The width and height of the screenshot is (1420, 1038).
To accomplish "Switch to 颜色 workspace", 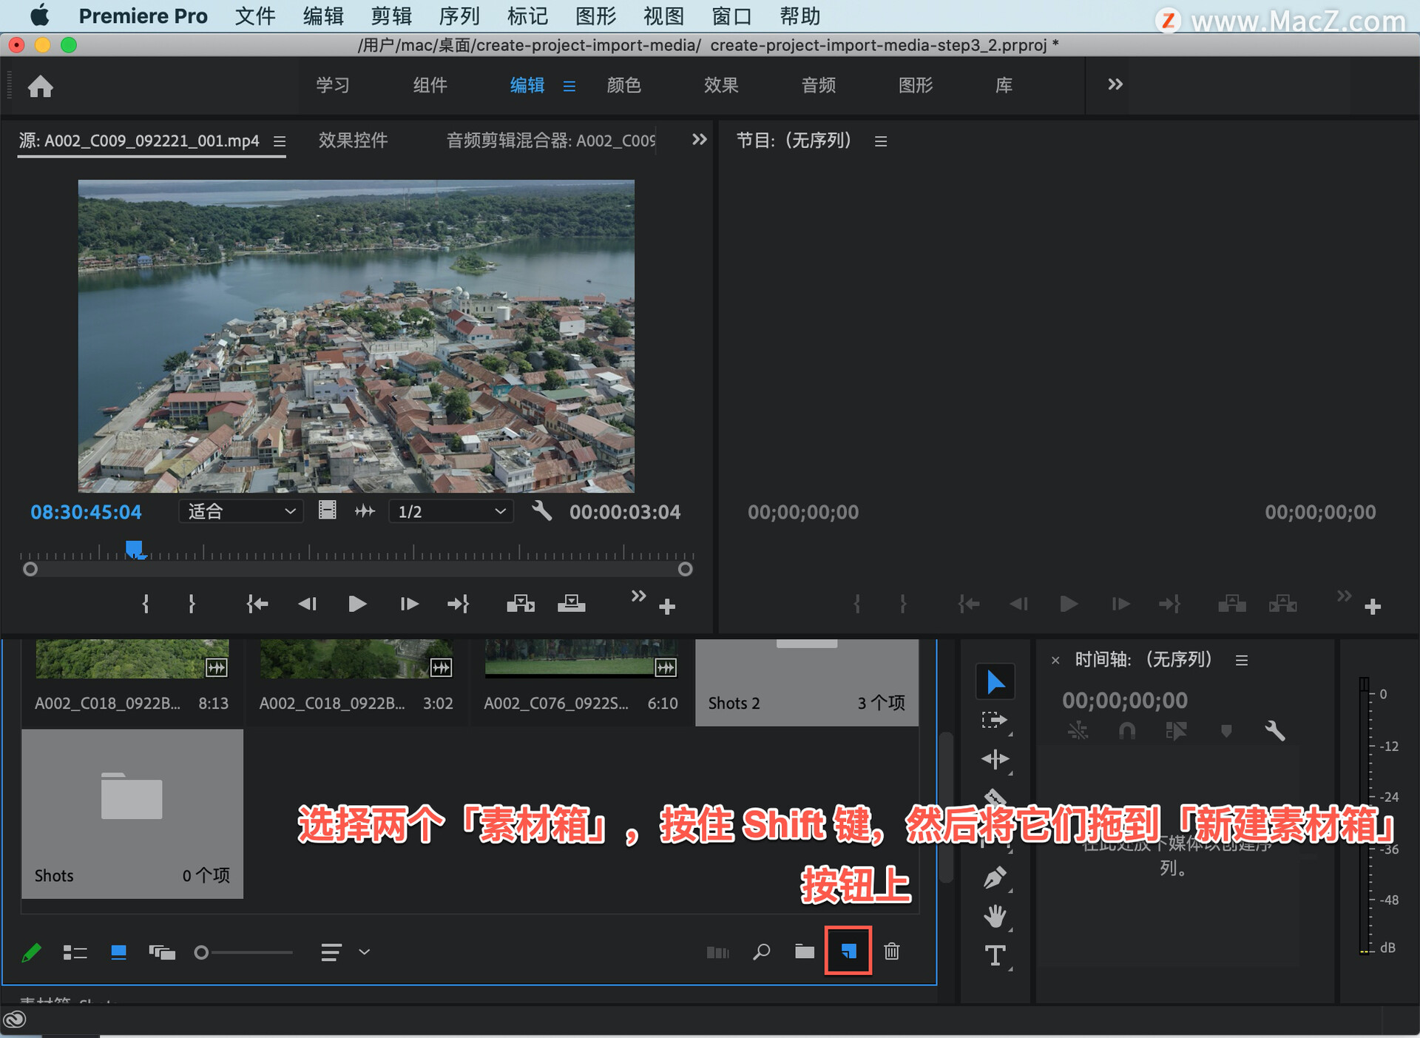I will click(x=623, y=85).
